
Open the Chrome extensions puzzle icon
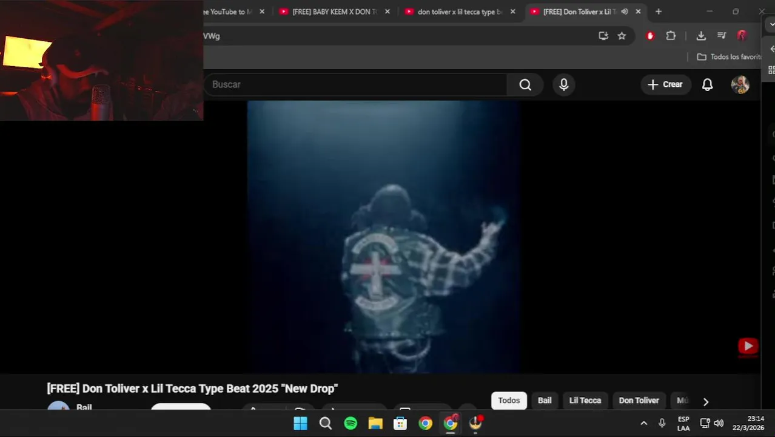pos(671,36)
